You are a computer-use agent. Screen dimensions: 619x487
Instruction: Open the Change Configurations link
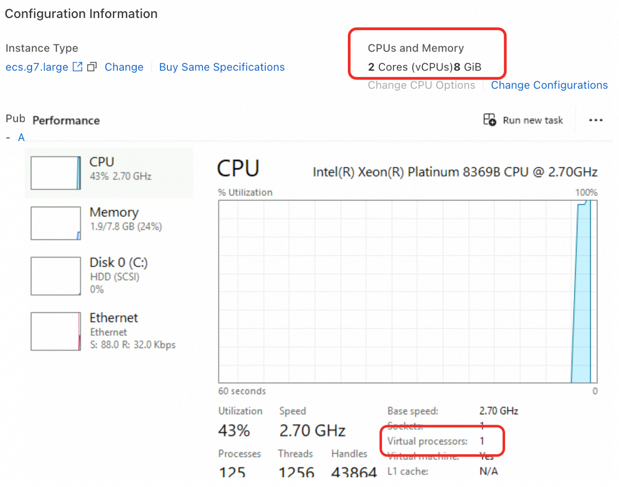click(x=549, y=85)
